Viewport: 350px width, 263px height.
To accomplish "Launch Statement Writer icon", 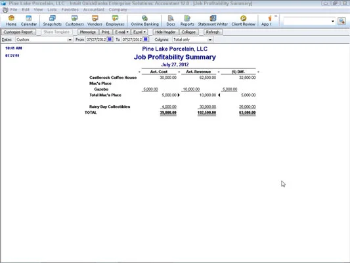I will (213, 20).
